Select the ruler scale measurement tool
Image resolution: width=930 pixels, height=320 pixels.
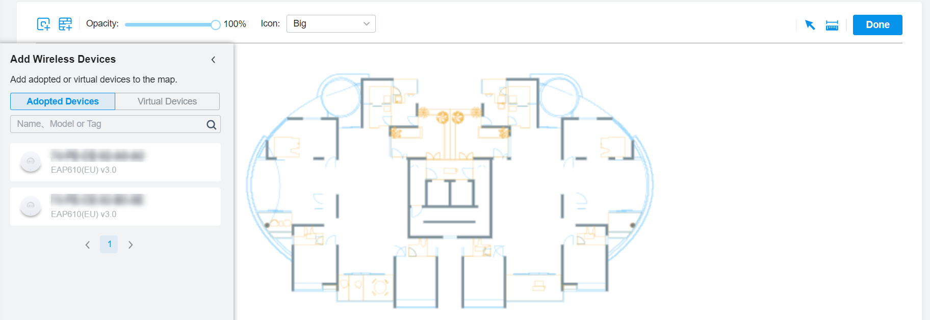832,25
